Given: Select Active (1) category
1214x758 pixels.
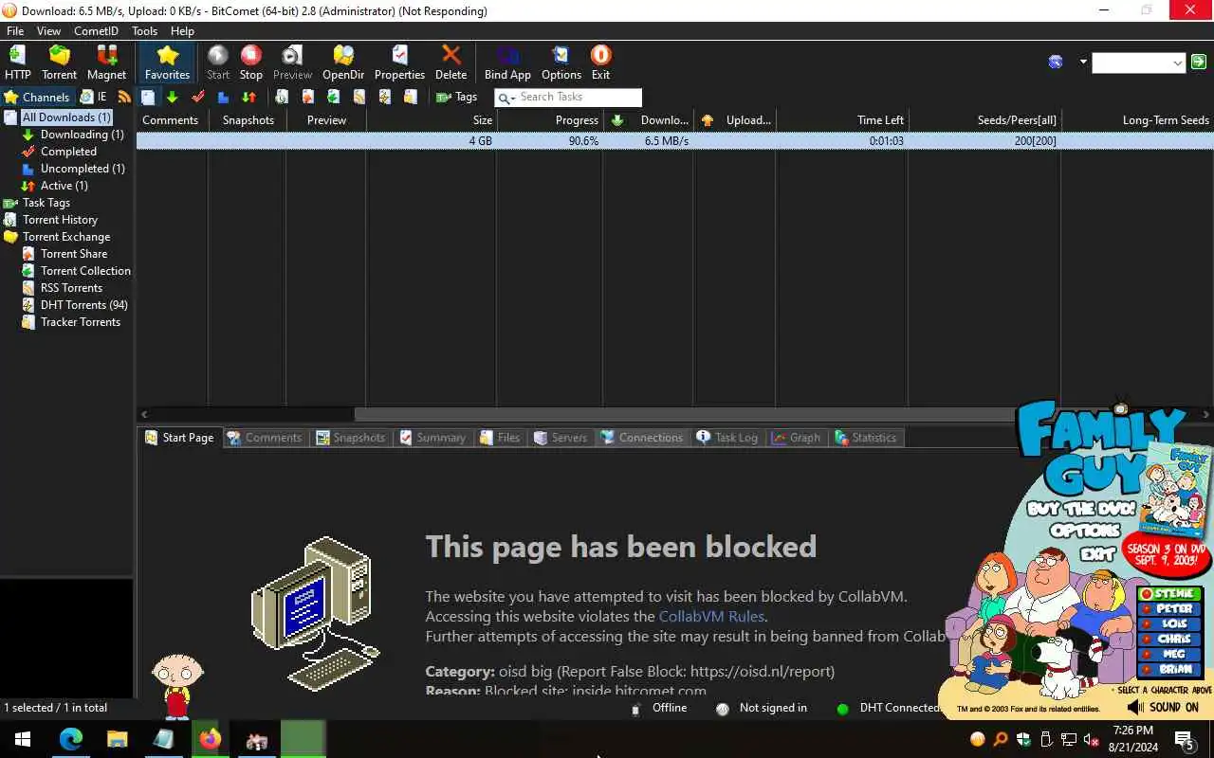Looking at the screenshot, I should tap(64, 186).
